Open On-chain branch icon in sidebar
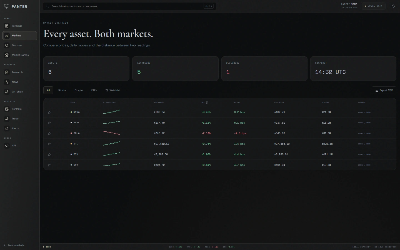The width and height of the screenshot is (400, 250). tap(7, 92)
